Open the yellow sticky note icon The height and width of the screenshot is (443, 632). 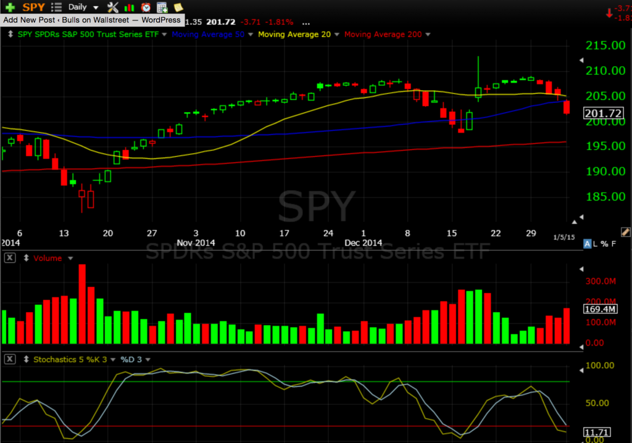tap(178, 7)
